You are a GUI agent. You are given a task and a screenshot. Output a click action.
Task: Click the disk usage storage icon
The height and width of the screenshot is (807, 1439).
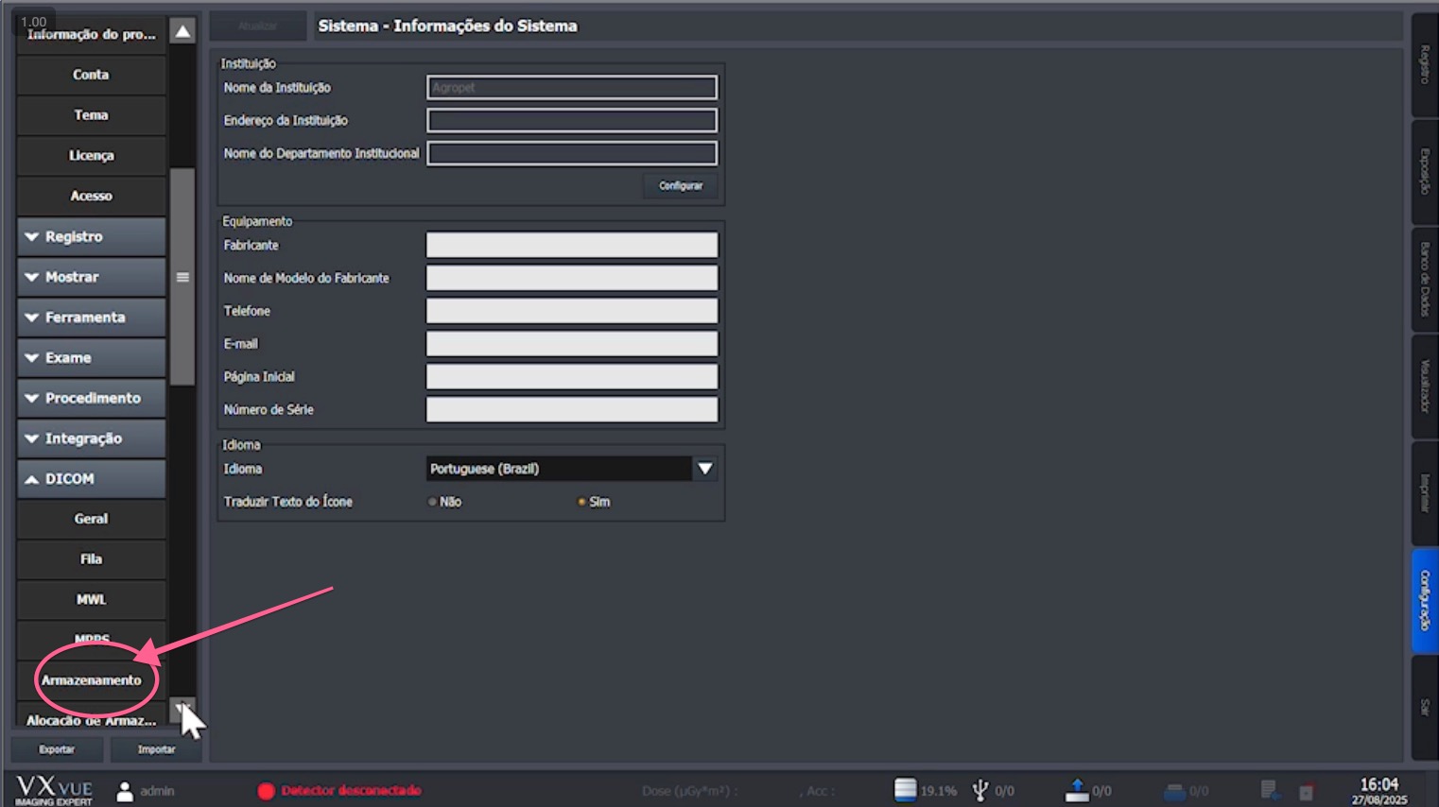(905, 790)
